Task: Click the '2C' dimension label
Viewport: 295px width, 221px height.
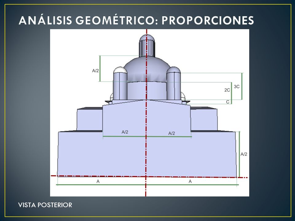Action: (227, 90)
